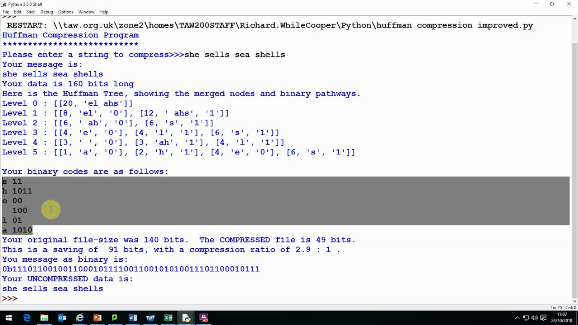Image resolution: width=578 pixels, height=325 pixels.
Task: Click 'You message as binary is:' line
Action: click(65, 260)
